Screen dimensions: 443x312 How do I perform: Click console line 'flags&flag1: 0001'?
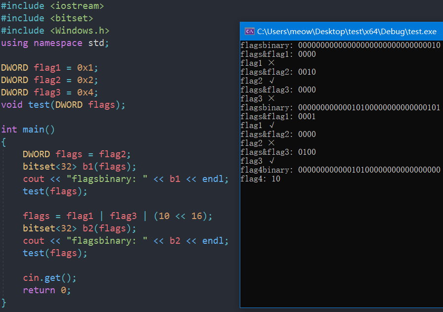(278, 116)
